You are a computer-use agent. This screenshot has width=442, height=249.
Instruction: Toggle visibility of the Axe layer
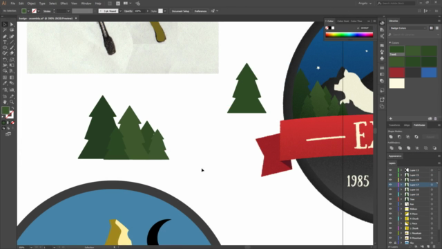tap(390, 204)
